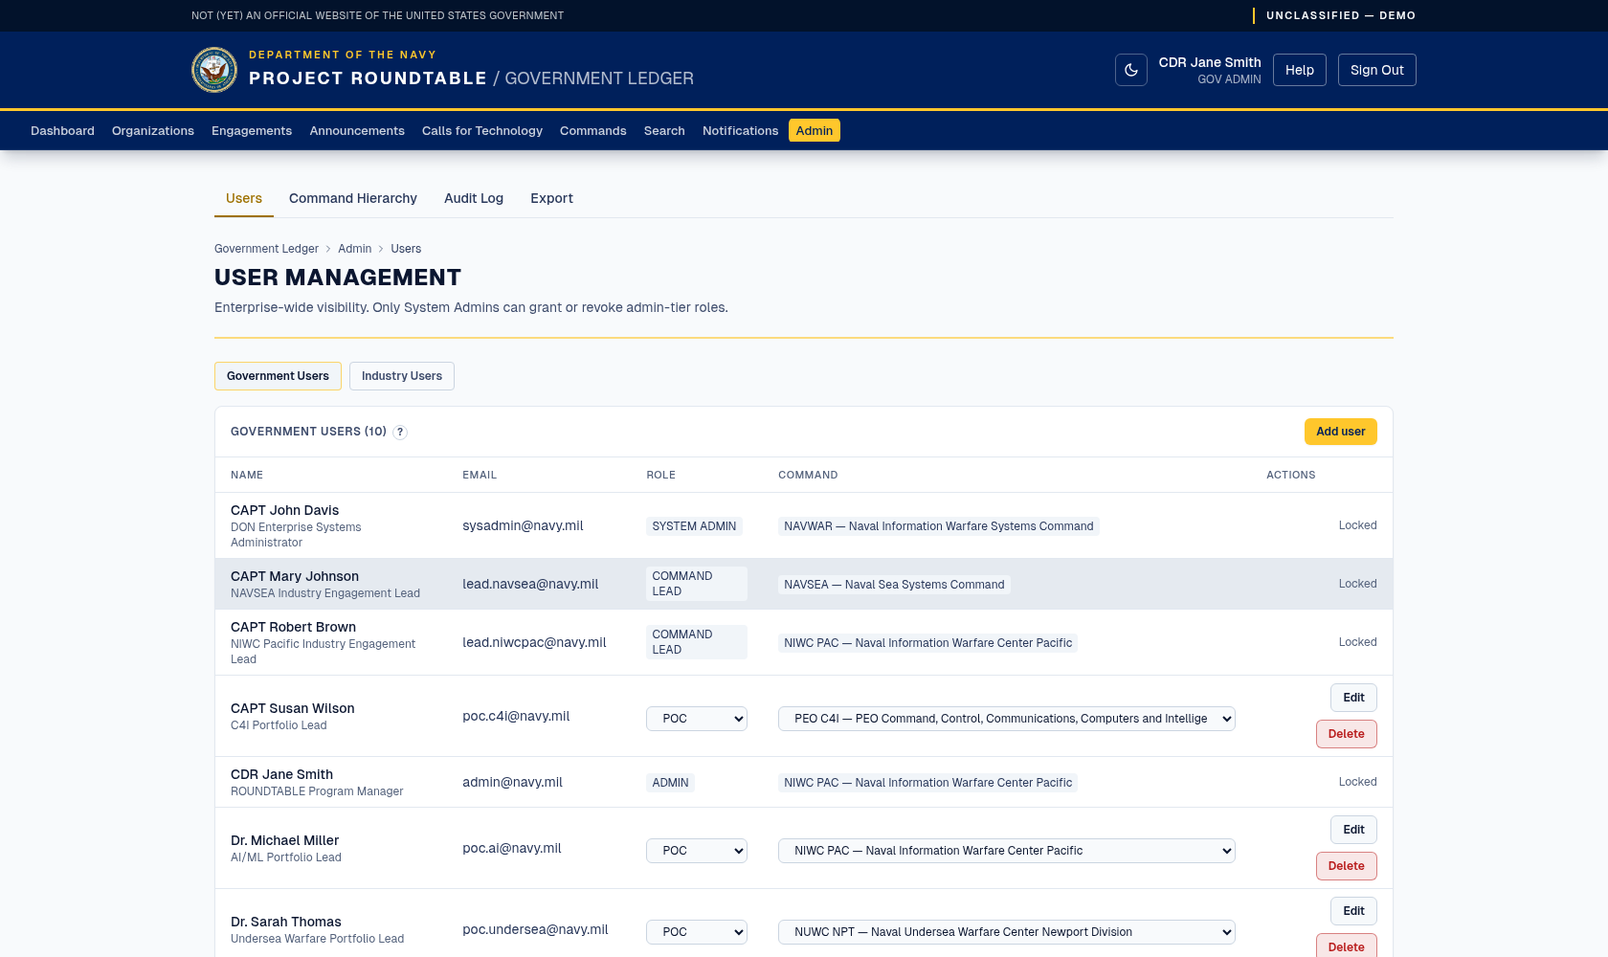
Task: Click the Add user button
Action: pos(1340,432)
